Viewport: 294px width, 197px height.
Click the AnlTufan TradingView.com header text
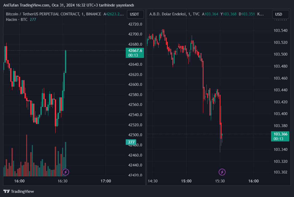point(68,5)
